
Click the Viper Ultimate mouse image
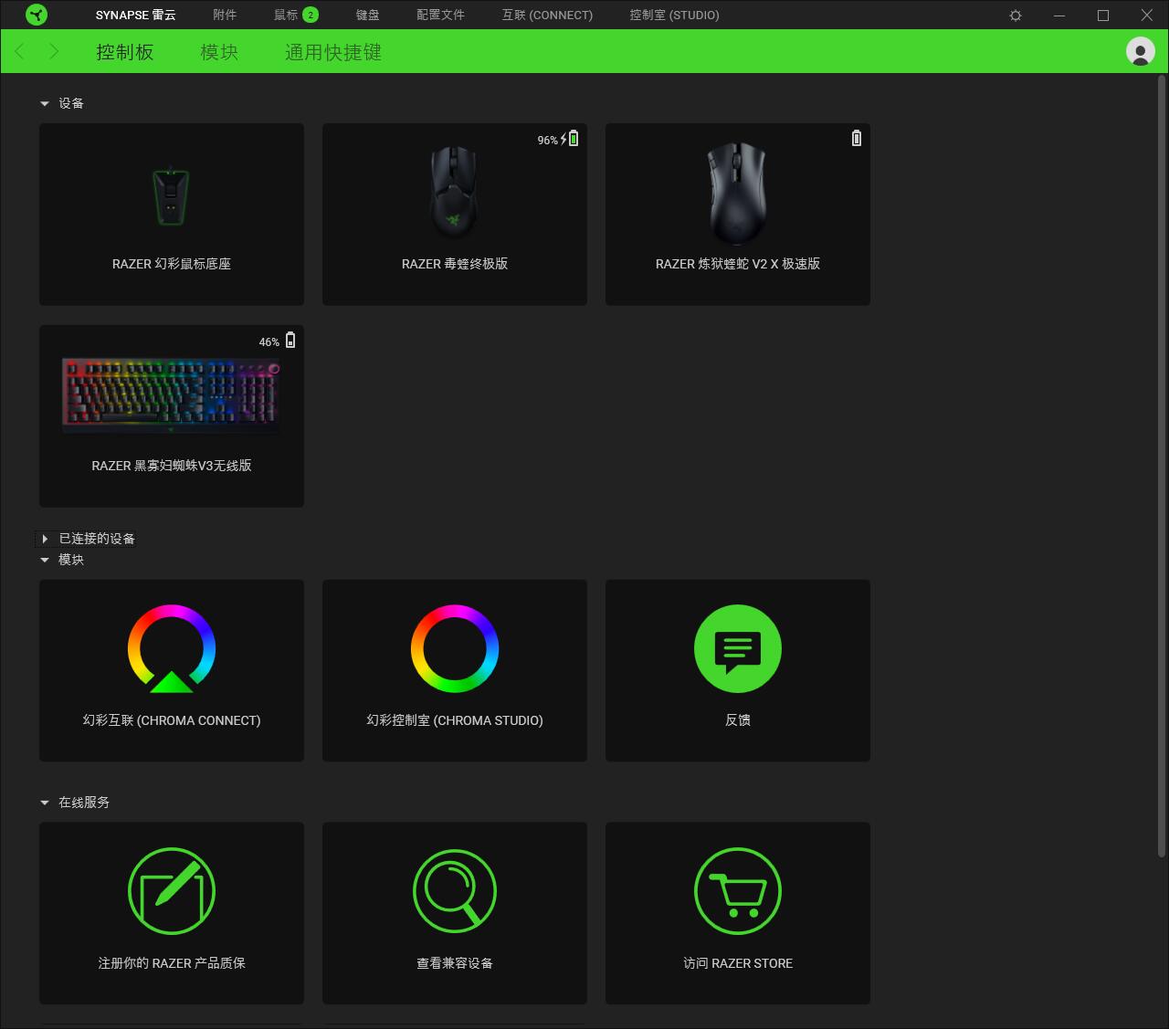454,194
